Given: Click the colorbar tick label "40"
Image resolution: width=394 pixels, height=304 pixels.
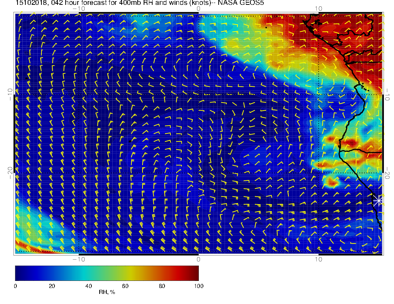Looking at the screenshot, I should pyautogui.click(x=88, y=286).
